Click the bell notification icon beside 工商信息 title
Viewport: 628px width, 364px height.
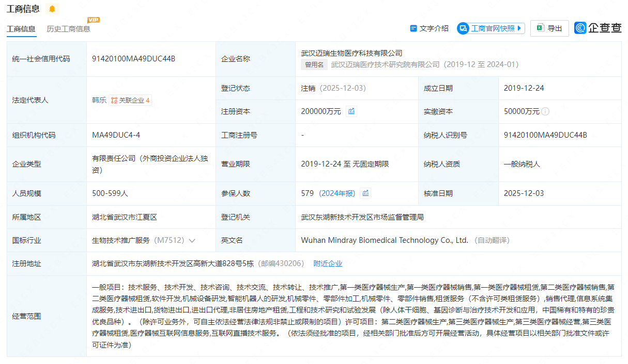52,9
